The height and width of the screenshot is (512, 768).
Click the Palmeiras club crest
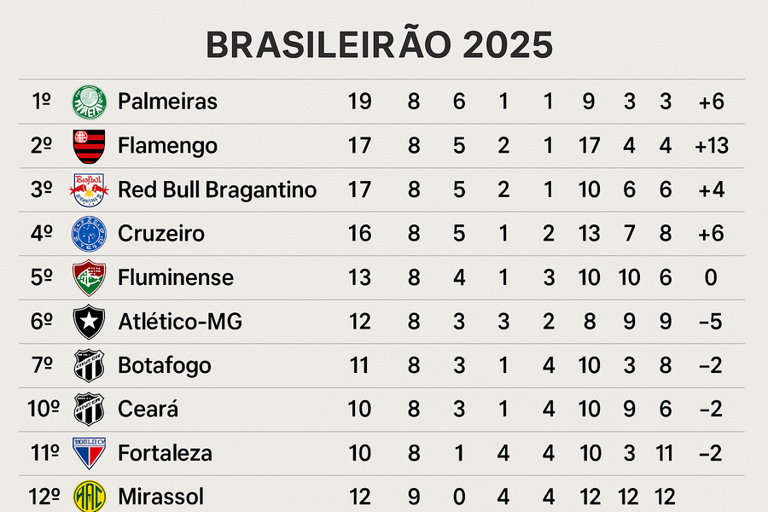(x=89, y=102)
